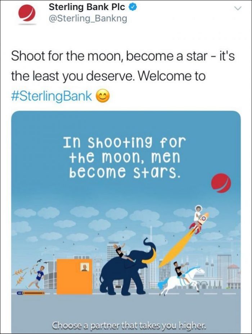Click the orange box with caged man
The height and width of the screenshot is (334, 252).
click(x=74, y=276)
